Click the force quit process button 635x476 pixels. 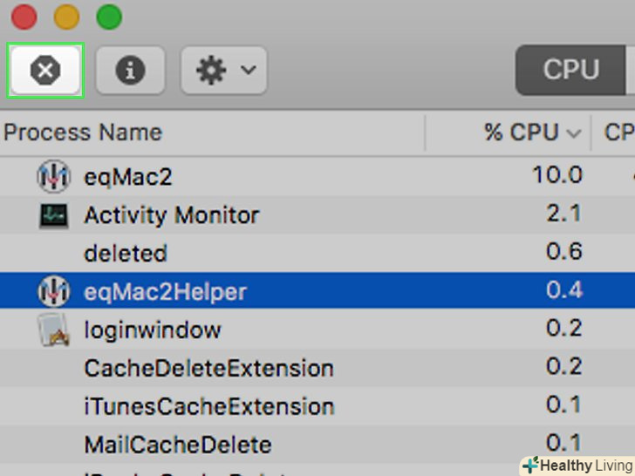point(45,71)
